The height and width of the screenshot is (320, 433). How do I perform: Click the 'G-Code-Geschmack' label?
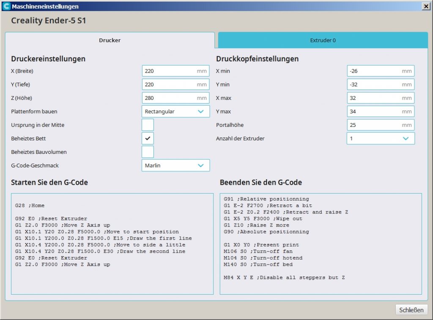[x=35, y=165]
